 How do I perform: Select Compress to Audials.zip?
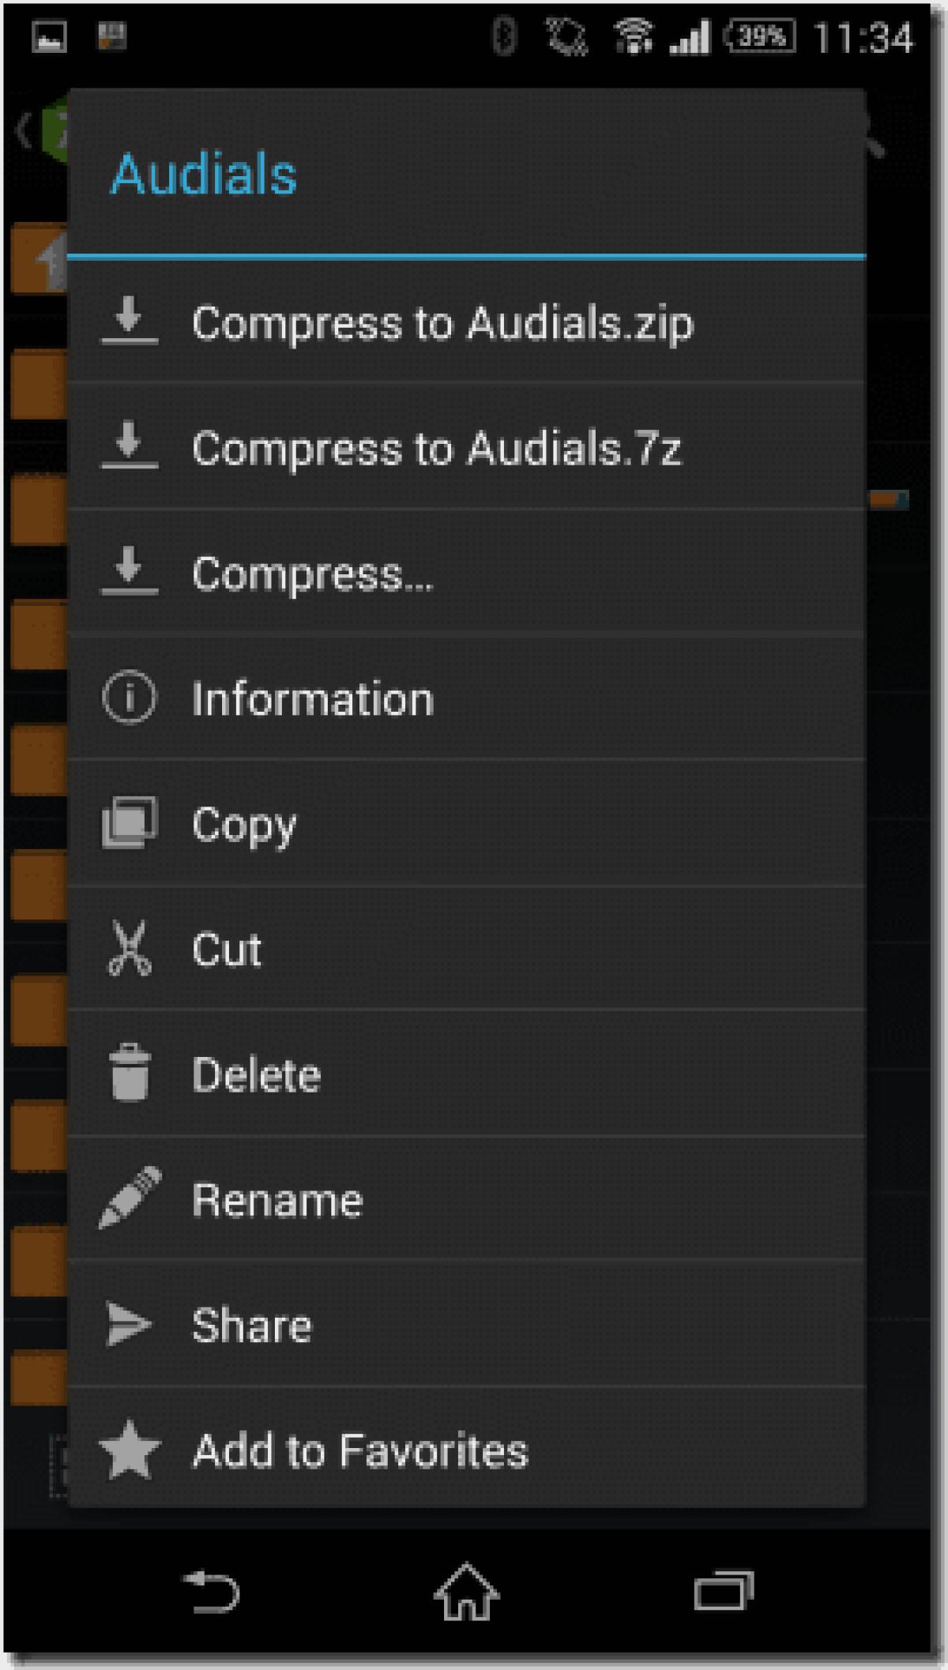(442, 323)
